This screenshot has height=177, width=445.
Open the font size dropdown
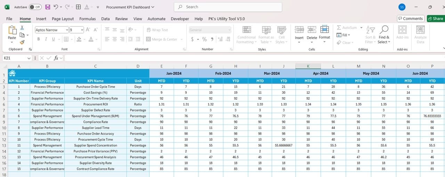click(x=82, y=30)
